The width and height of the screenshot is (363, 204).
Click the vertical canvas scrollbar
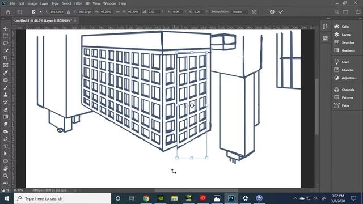316,107
